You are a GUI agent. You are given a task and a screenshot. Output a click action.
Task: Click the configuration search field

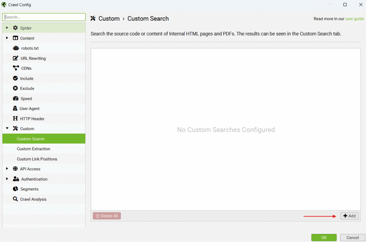coord(44,17)
